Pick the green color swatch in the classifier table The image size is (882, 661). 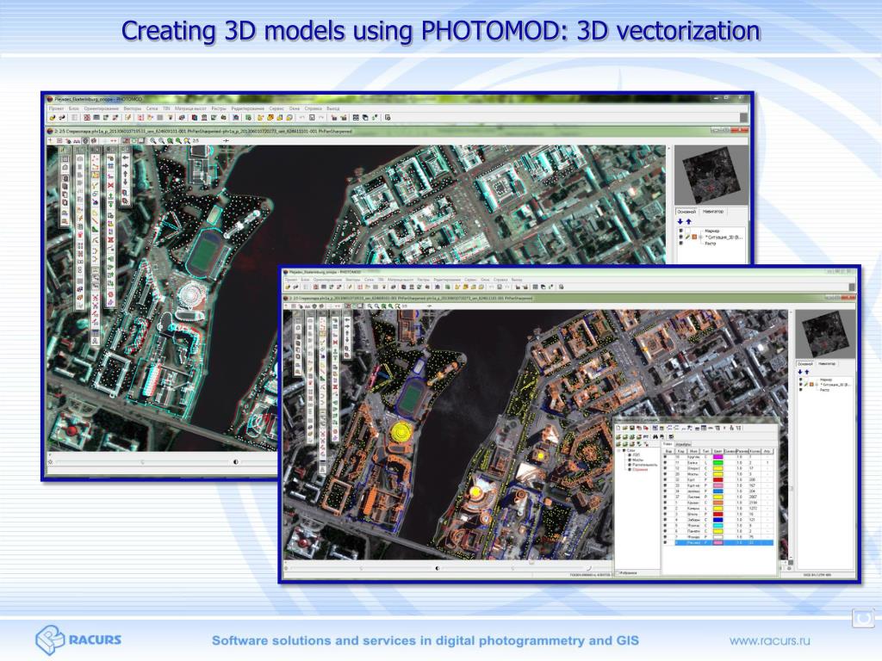[x=717, y=462]
